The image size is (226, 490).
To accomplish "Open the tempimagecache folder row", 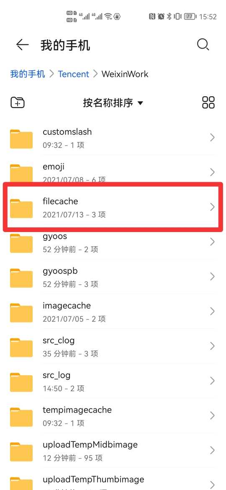I will click(113, 415).
